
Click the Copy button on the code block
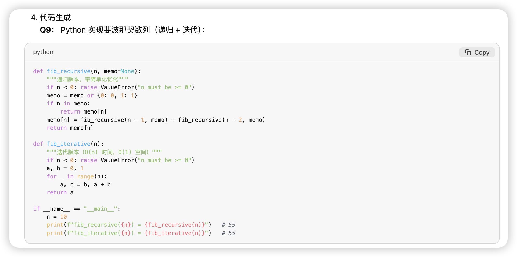click(477, 52)
